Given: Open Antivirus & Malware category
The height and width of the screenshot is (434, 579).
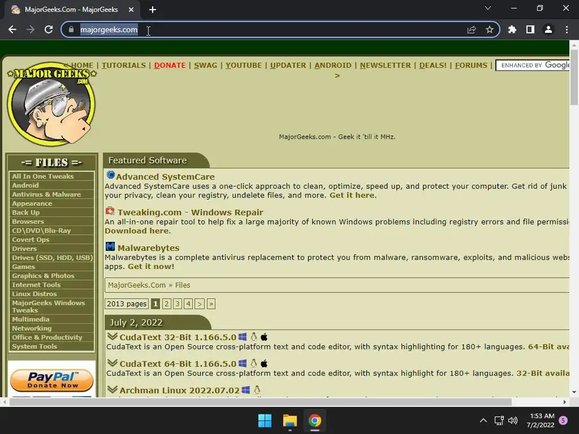Looking at the screenshot, I should 51,194.
